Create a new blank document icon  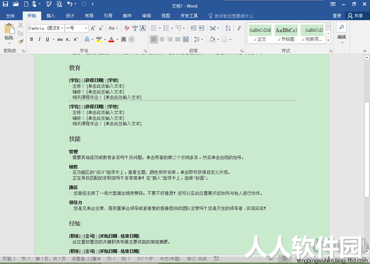[x=26, y=4]
